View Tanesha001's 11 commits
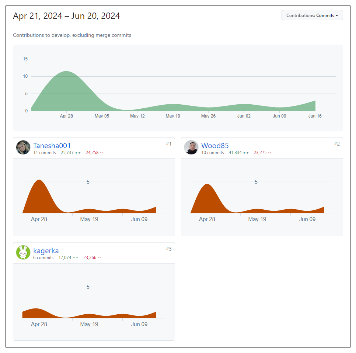The width and height of the screenshot is (356, 353). 45,153
